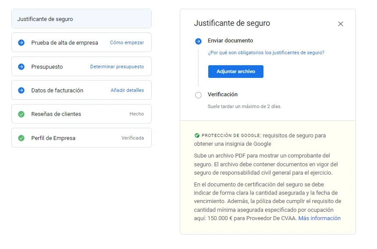The width and height of the screenshot is (377, 249).
Task: Click the Hecho status label
Action: click(136, 114)
